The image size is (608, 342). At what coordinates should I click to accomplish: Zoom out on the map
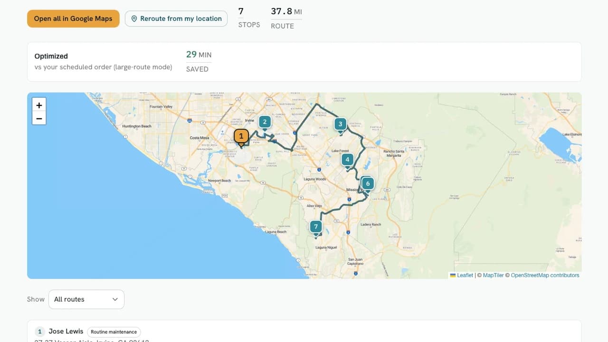[39, 118]
